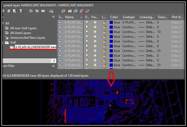Click the Lineweig... column header
Image resolution: width=187 pixels, height=127 pixels.
[x=147, y=17]
